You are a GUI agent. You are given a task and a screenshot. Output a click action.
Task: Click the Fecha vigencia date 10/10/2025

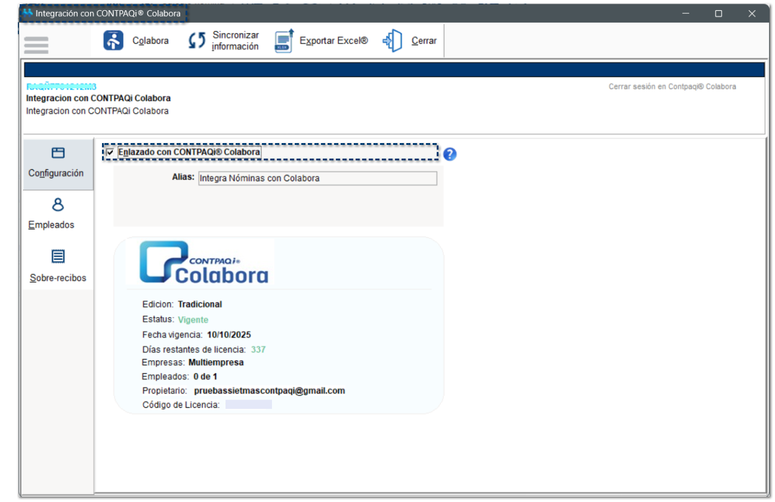coord(229,334)
